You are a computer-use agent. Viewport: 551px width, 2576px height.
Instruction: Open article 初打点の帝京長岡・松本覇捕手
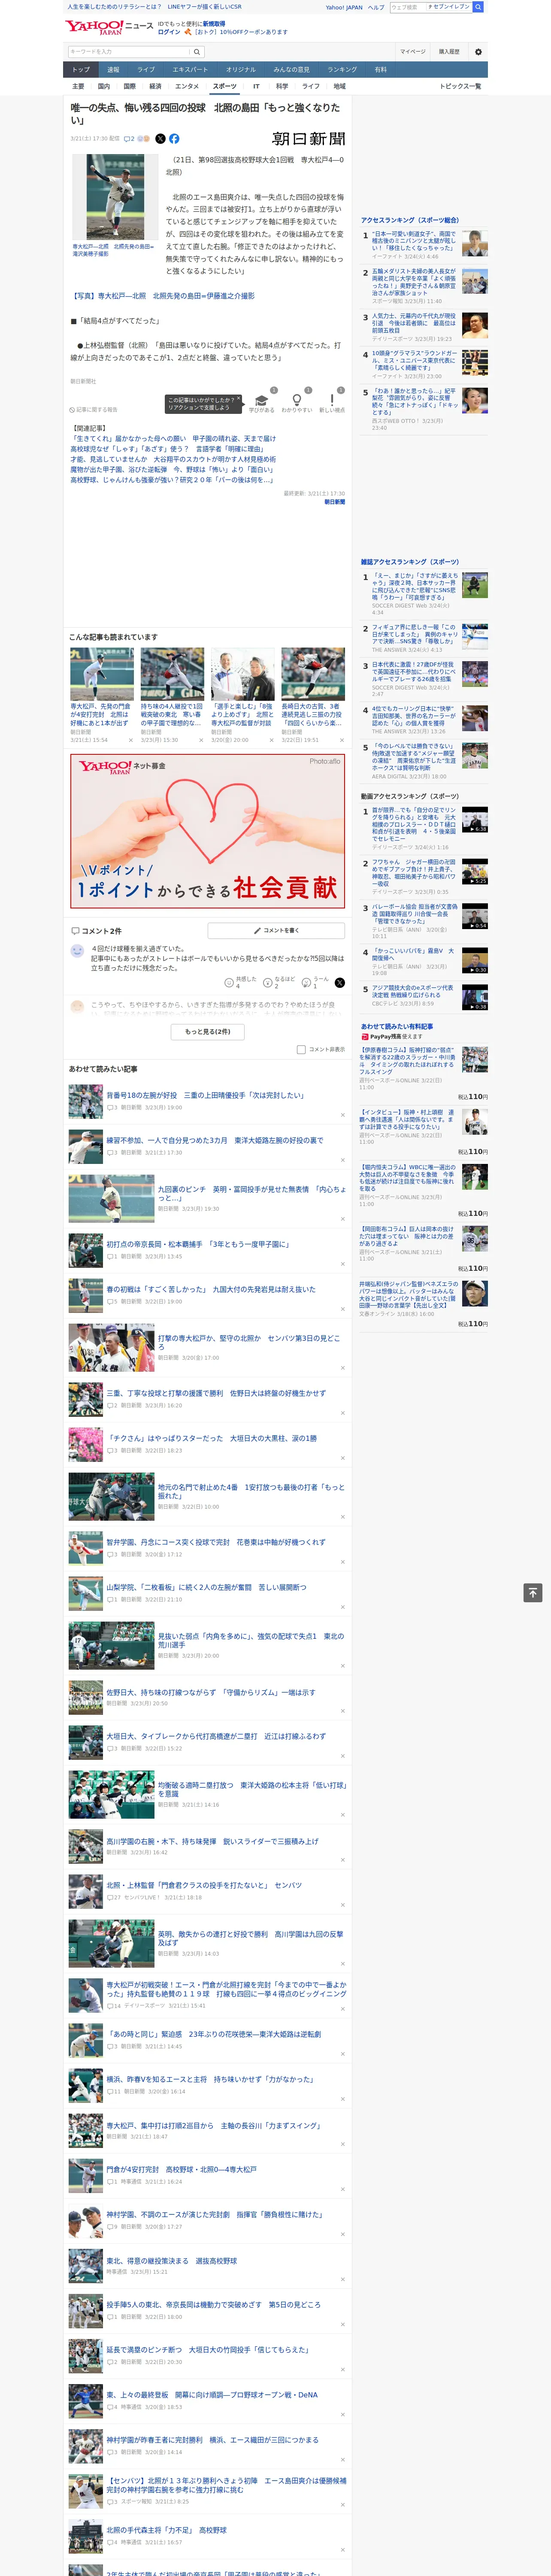pos(198,1244)
